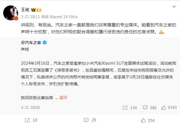
Task: Like the quoted post with 6193 likes
Action: pyautogui.click(x=164, y=107)
